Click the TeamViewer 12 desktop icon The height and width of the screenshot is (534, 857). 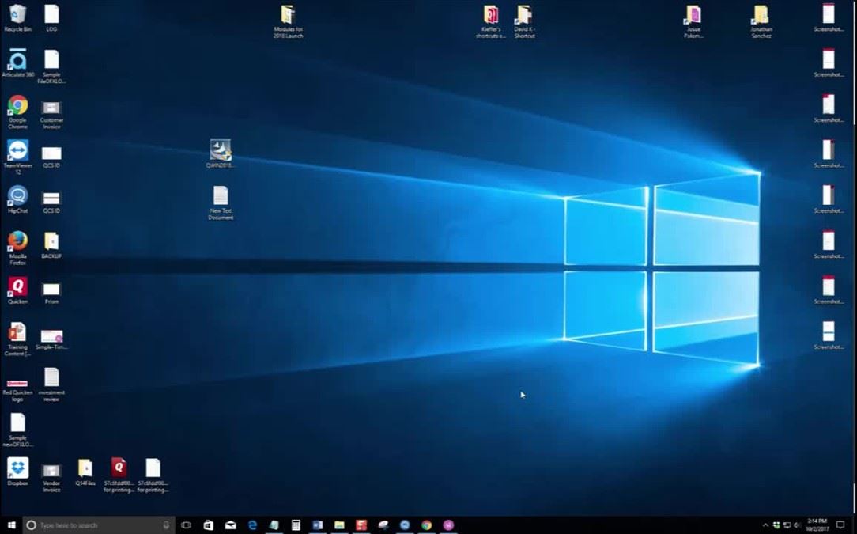pyautogui.click(x=17, y=151)
